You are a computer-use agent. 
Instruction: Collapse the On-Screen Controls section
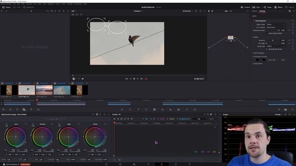253,56
